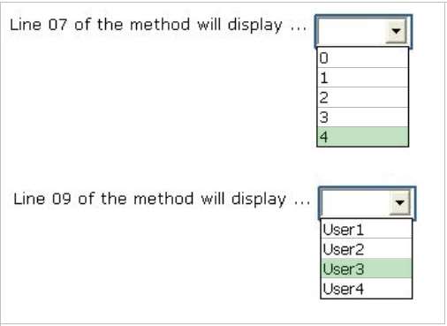The width and height of the screenshot is (447, 326).
Task: Open the Line 09 dropdown arrow
Action: 399,202
